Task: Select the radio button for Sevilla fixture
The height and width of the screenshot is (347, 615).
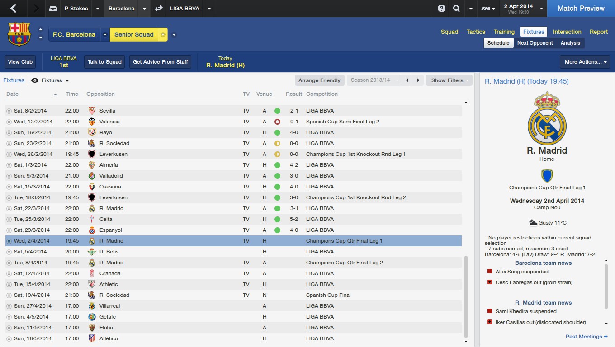Action: tap(9, 111)
